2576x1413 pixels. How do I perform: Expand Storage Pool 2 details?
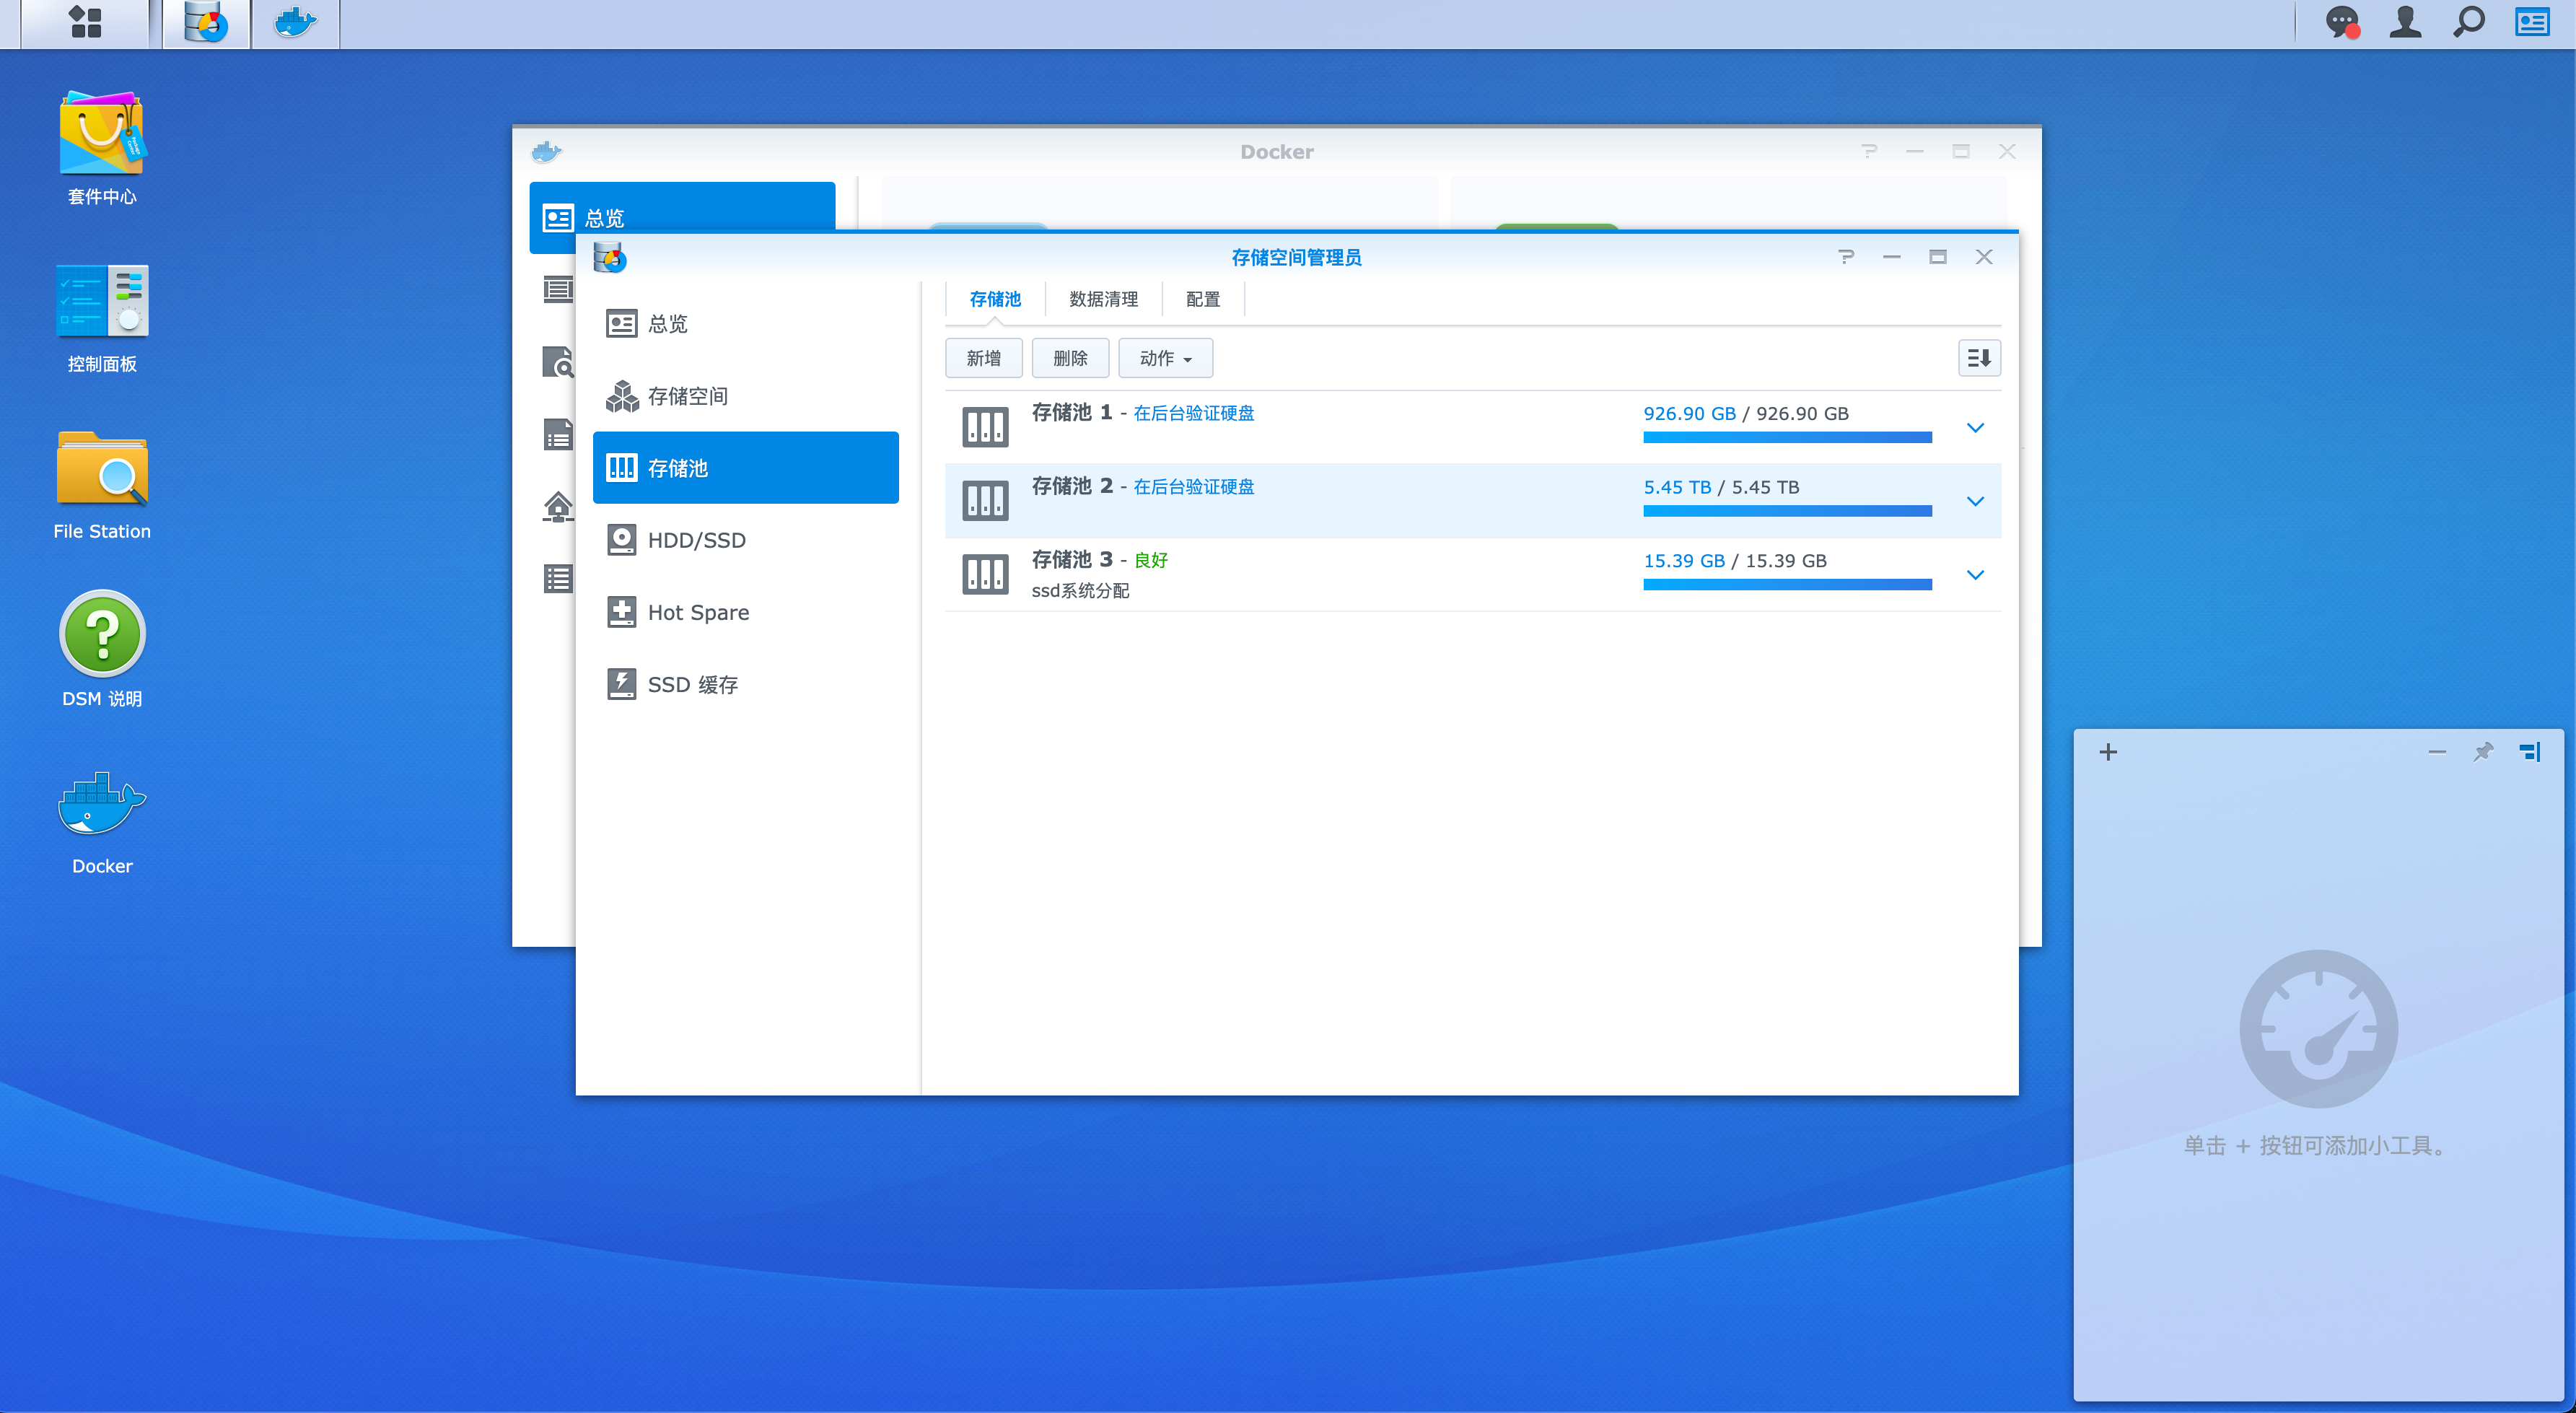point(1975,501)
